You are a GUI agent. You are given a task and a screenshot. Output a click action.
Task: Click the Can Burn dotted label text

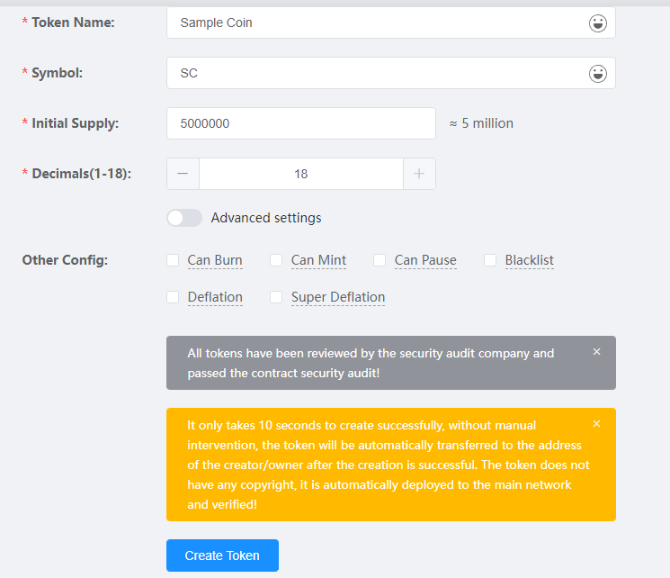(x=215, y=260)
